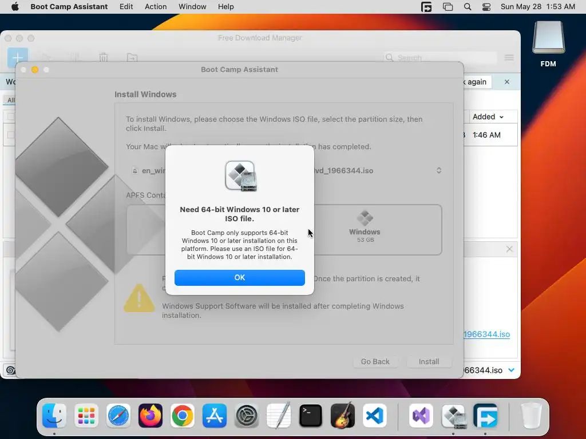Image resolution: width=586 pixels, height=439 pixels.
Task: Launch Visual Studio from the Dock
Action: tap(421, 416)
